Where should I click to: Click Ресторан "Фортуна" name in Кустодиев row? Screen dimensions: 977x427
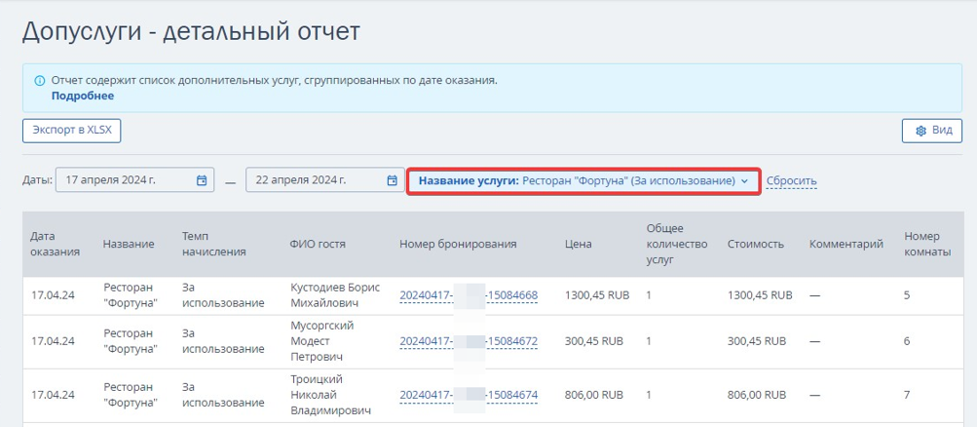pos(131,294)
